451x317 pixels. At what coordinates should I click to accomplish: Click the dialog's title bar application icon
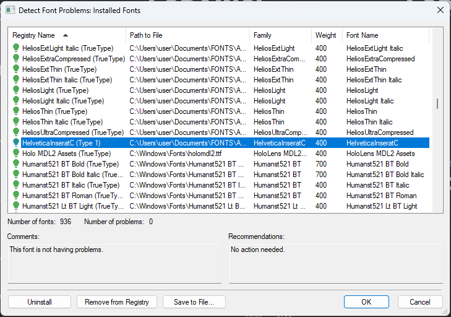pos(11,11)
